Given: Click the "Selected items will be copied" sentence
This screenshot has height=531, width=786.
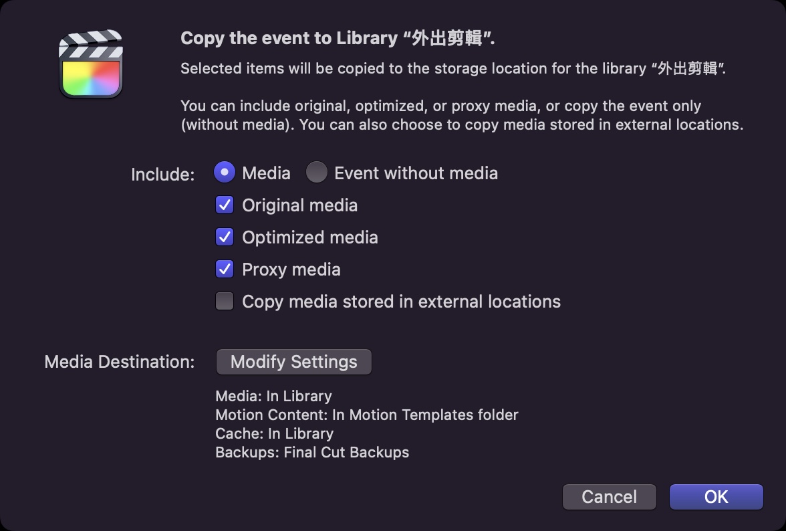Looking at the screenshot, I should coord(453,69).
